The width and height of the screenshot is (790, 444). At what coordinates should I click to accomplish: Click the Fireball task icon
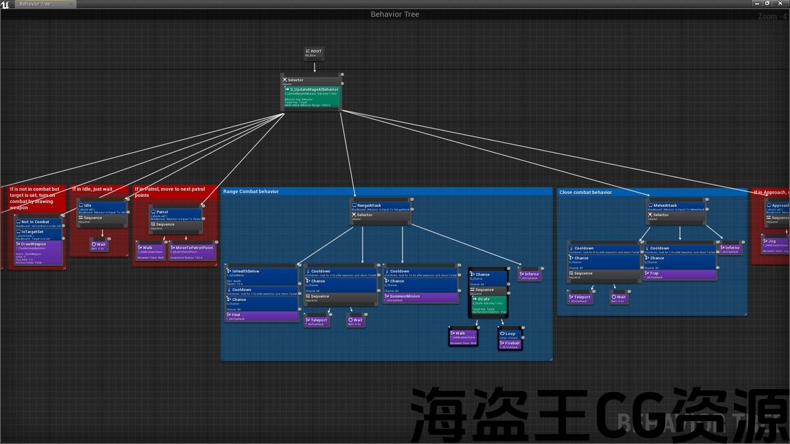(502, 343)
